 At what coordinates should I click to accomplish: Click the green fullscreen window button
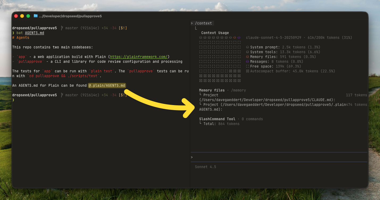28,16
